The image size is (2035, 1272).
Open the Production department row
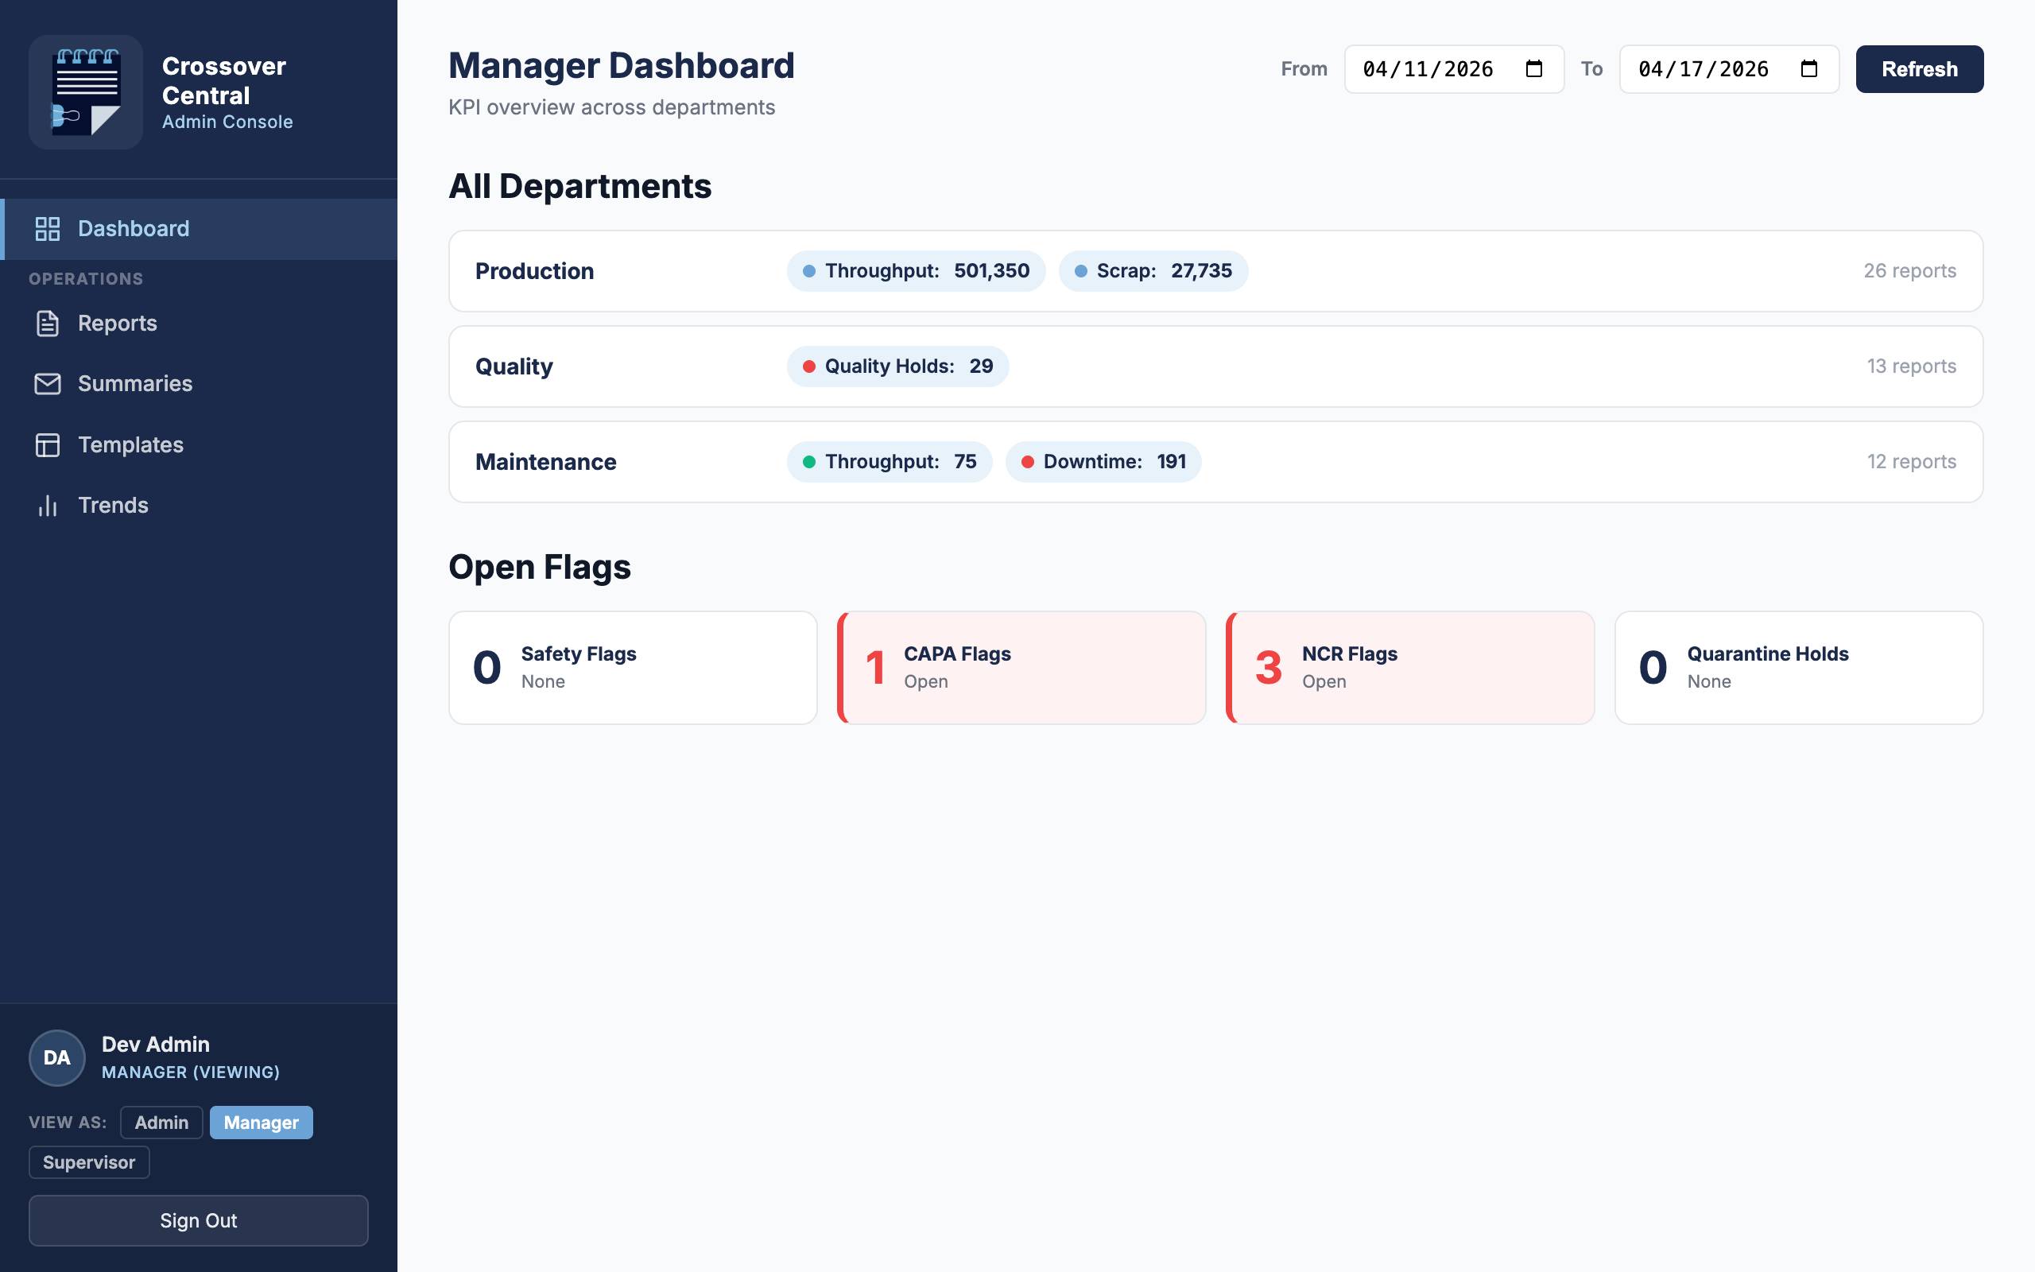click(x=1215, y=271)
